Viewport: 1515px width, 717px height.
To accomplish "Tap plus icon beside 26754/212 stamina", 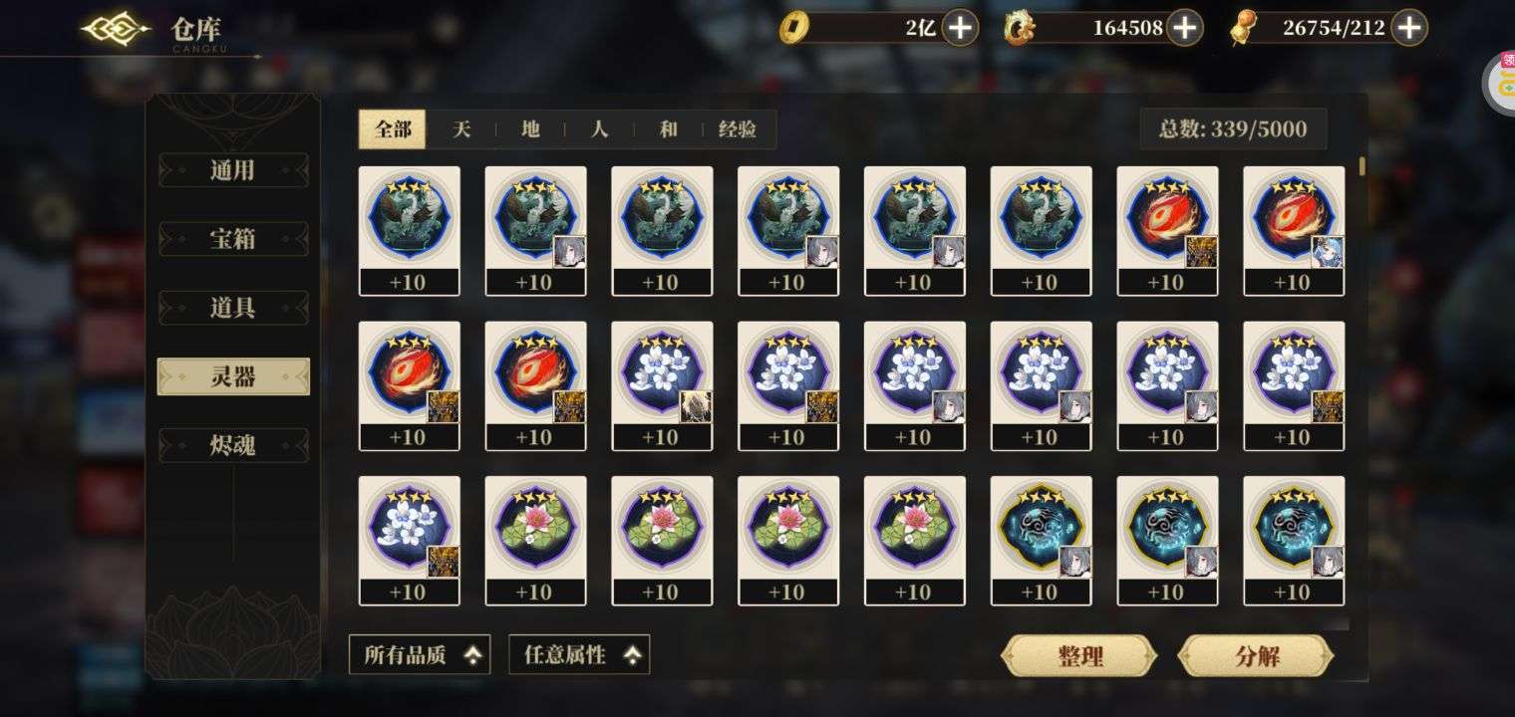I will point(1409,28).
